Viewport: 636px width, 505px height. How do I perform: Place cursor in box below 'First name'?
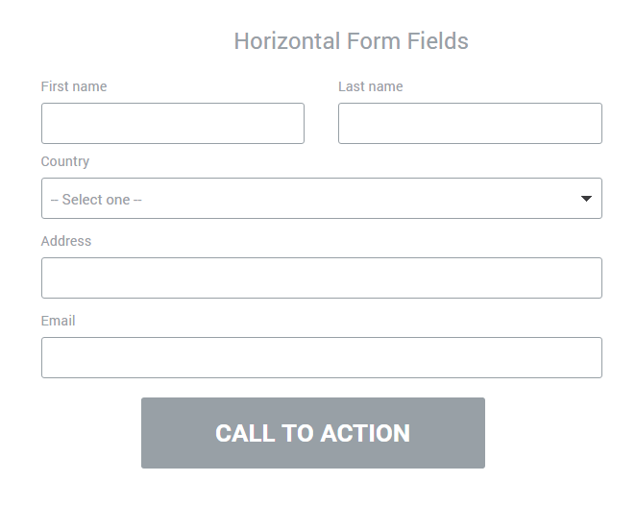(173, 124)
